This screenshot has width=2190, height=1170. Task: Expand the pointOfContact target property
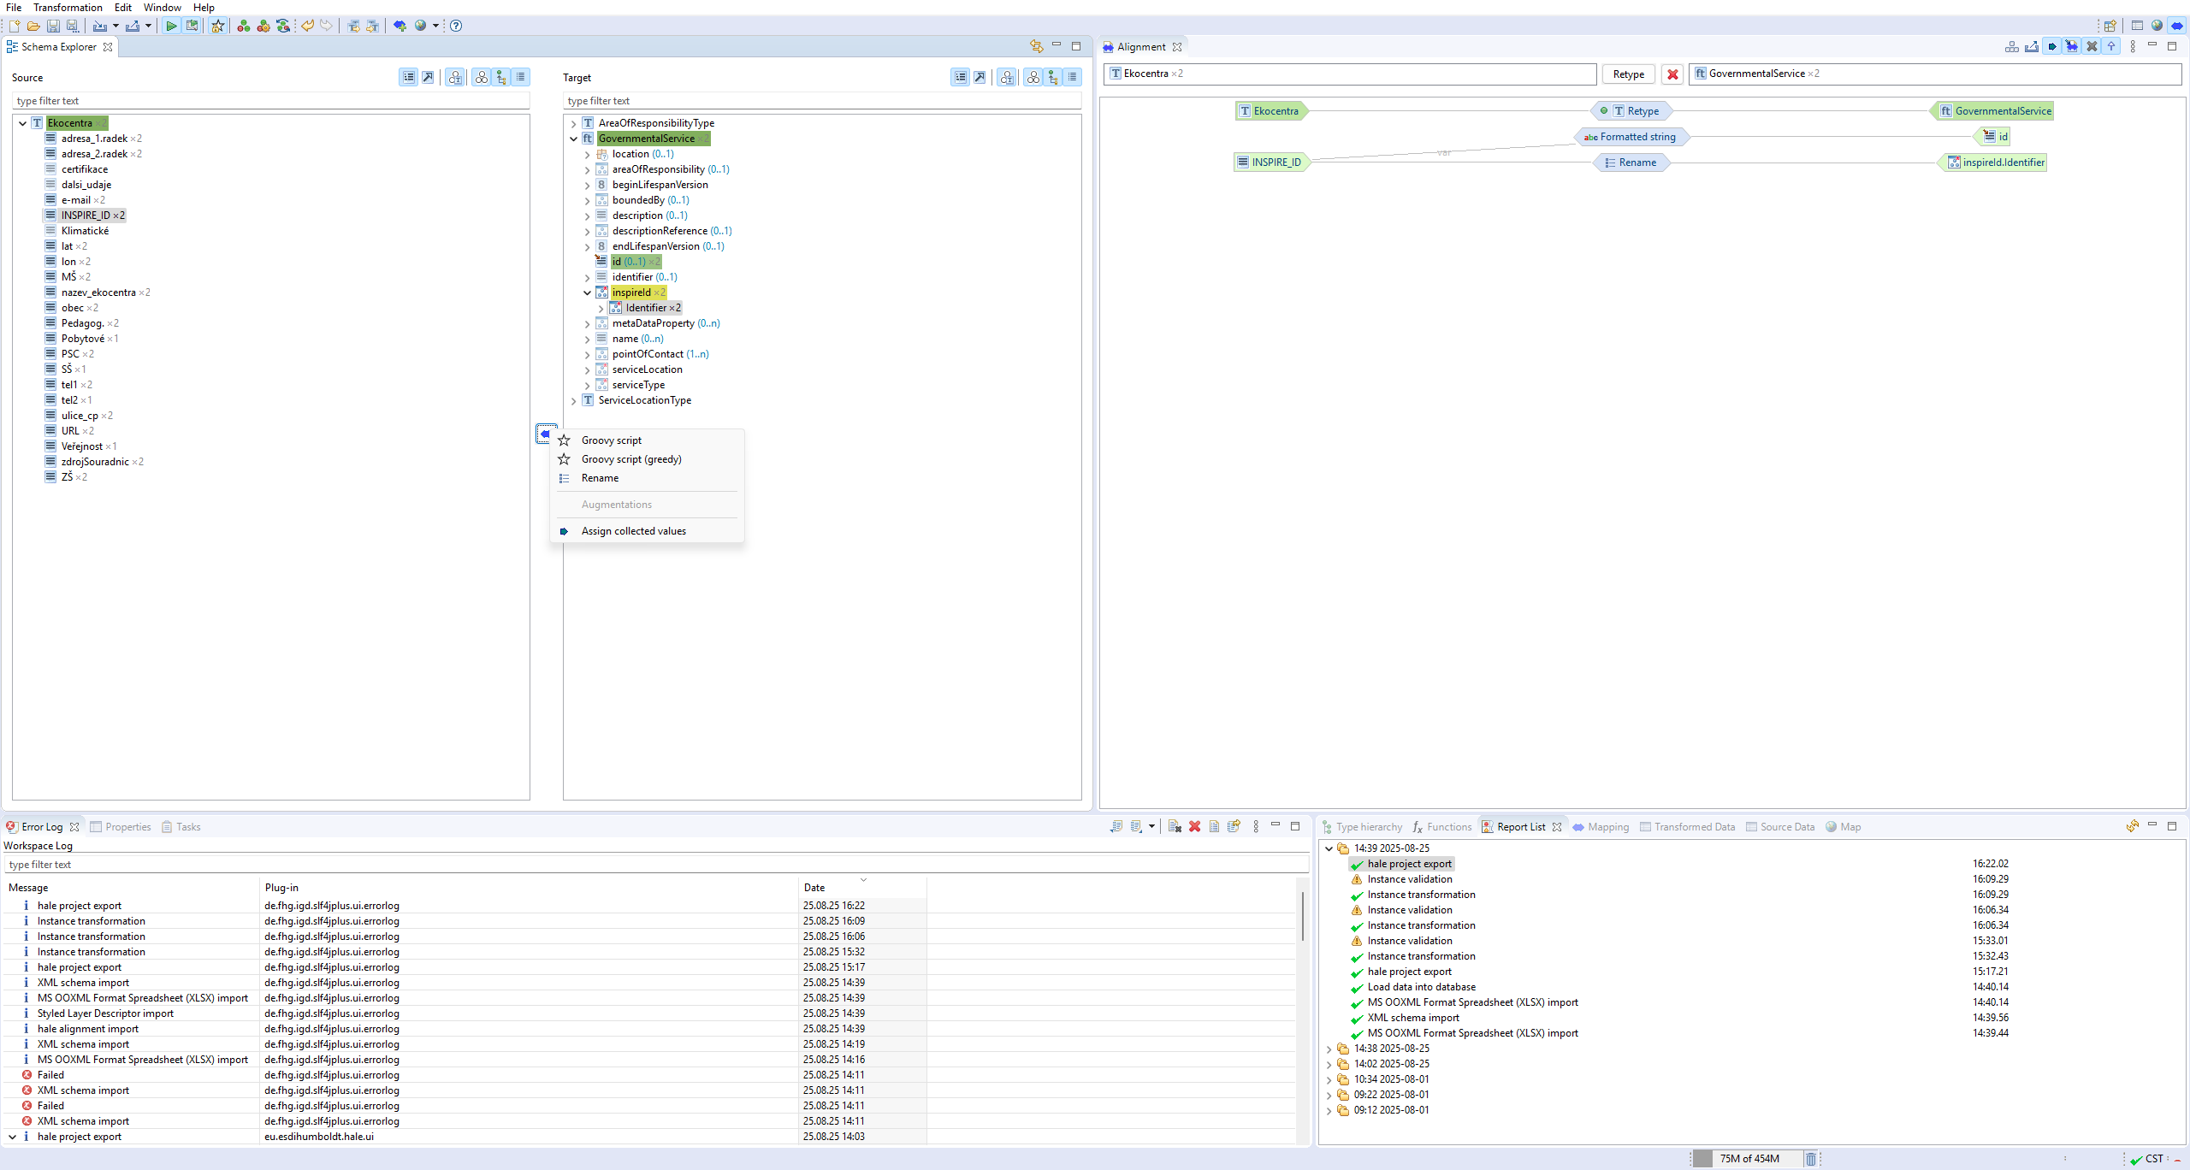[x=588, y=354]
